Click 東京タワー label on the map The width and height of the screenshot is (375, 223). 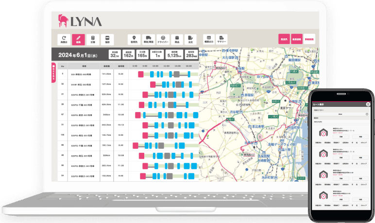[x=287, y=108]
